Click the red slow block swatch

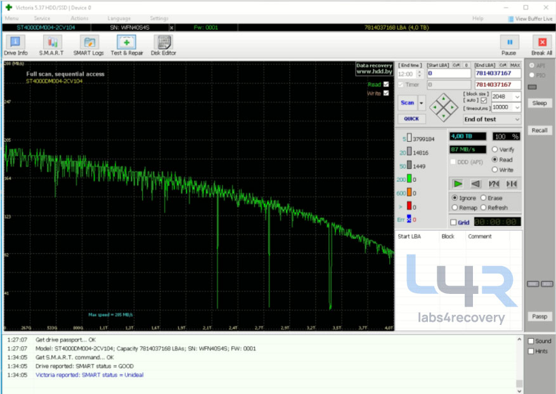point(409,206)
